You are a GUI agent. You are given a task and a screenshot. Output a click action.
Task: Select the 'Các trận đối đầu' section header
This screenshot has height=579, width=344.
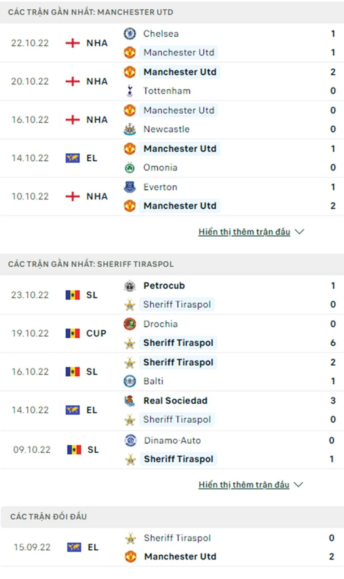point(49,516)
